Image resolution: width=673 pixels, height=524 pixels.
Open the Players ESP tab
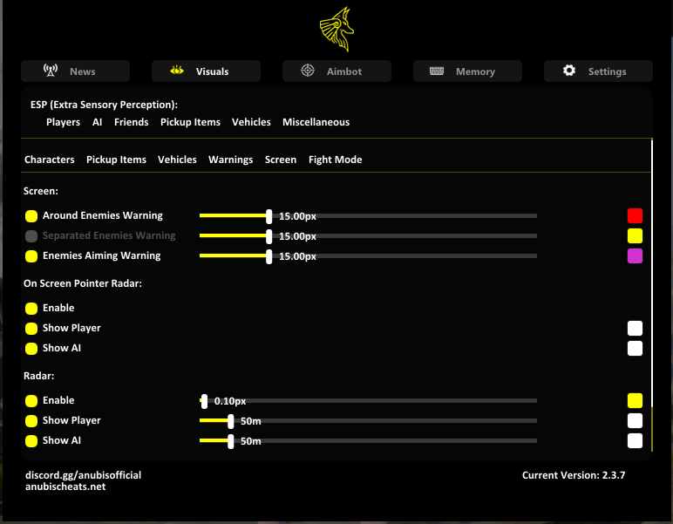point(63,122)
